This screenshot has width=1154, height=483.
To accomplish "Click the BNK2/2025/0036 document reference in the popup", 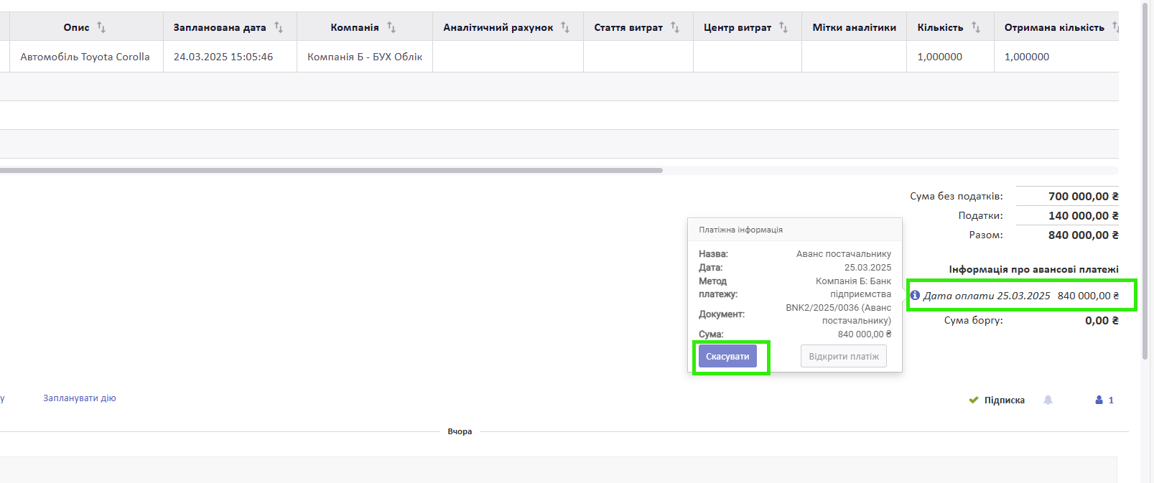I will click(x=839, y=314).
